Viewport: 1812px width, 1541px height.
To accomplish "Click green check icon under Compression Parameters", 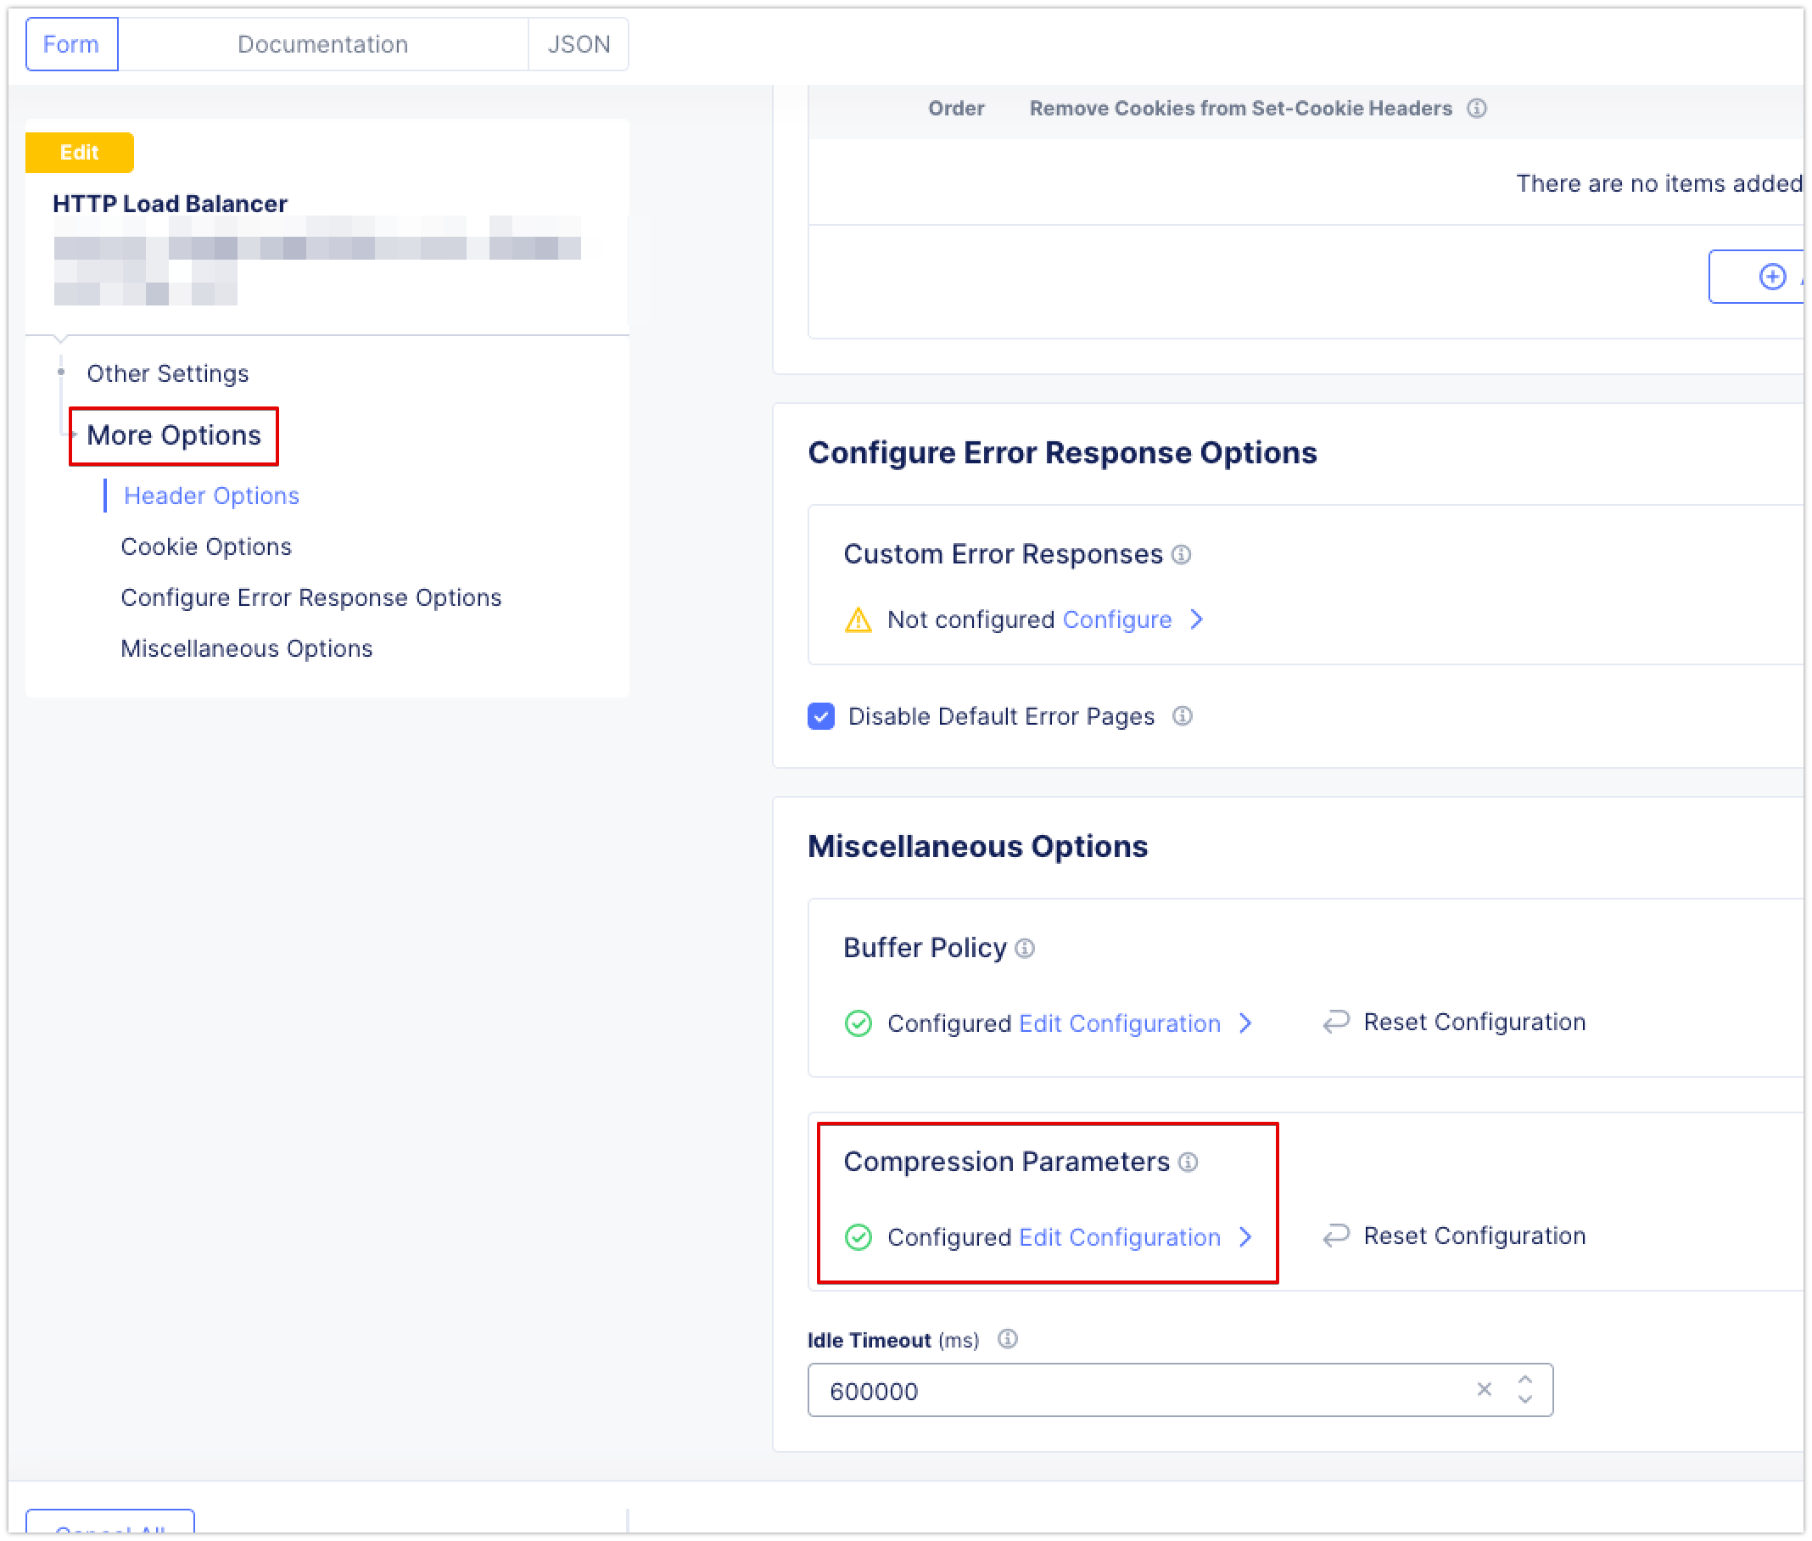I will click(x=858, y=1238).
